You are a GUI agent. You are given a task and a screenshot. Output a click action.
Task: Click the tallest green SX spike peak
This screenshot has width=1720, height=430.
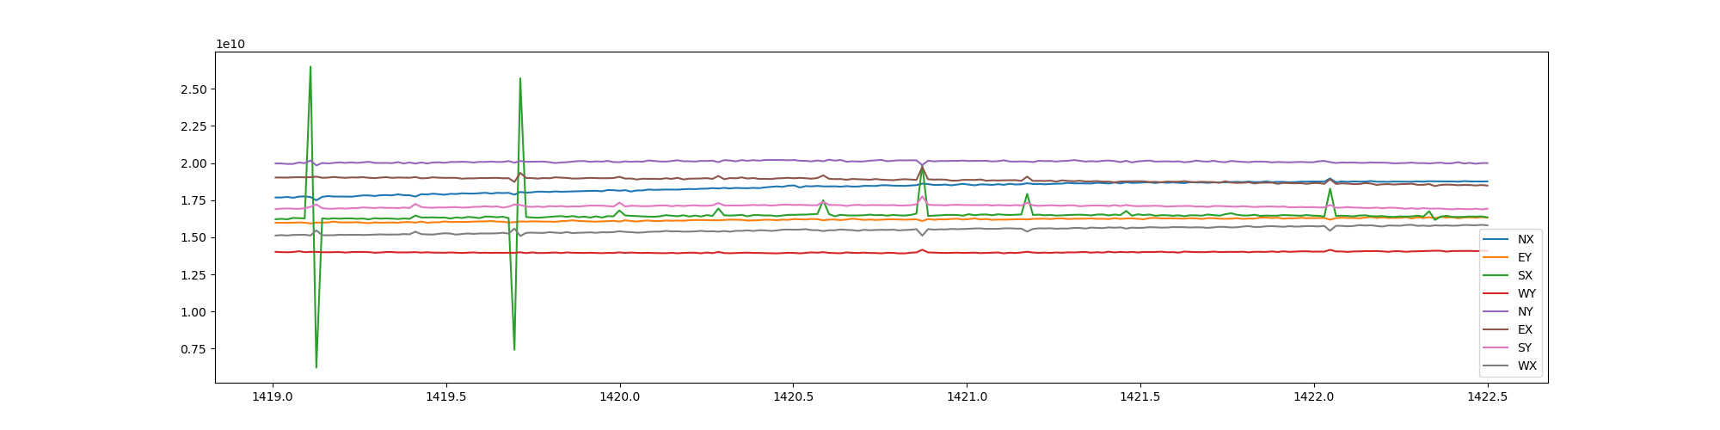tap(310, 67)
